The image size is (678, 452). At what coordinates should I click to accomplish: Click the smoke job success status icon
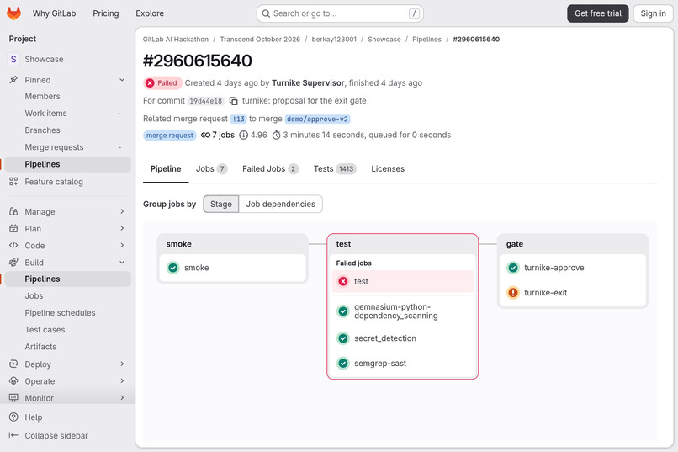point(173,268)
